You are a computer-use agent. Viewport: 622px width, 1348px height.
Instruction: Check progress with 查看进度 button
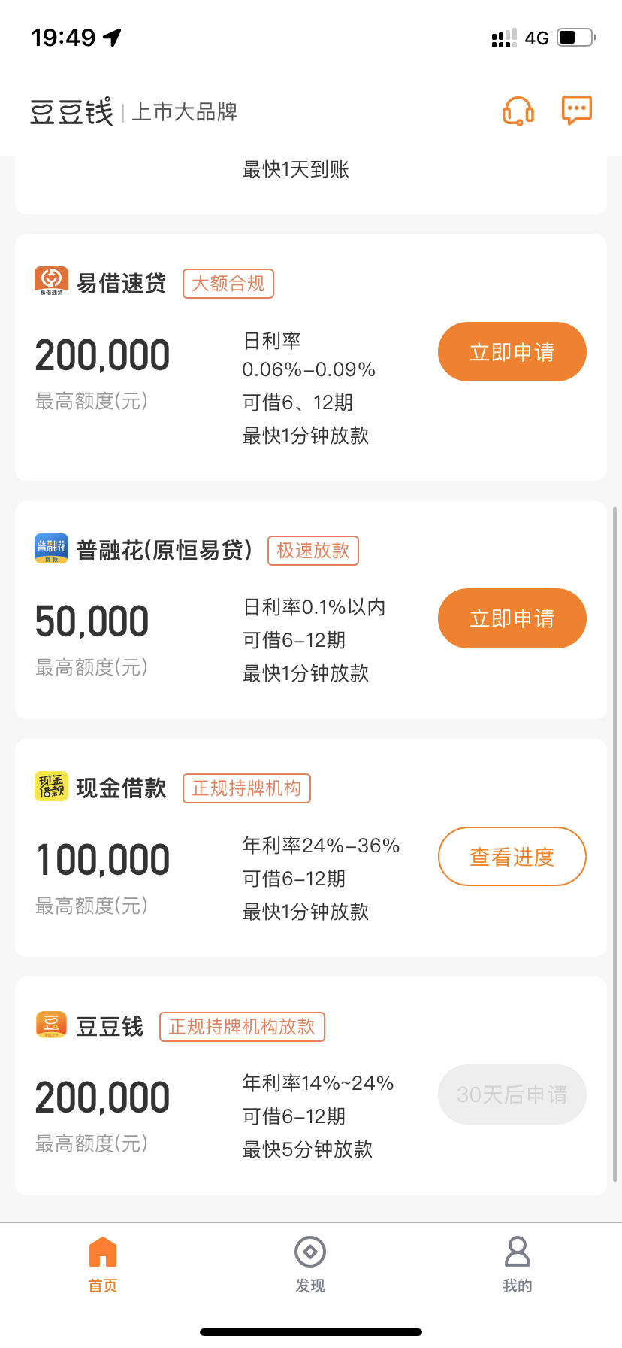(512, 857)
